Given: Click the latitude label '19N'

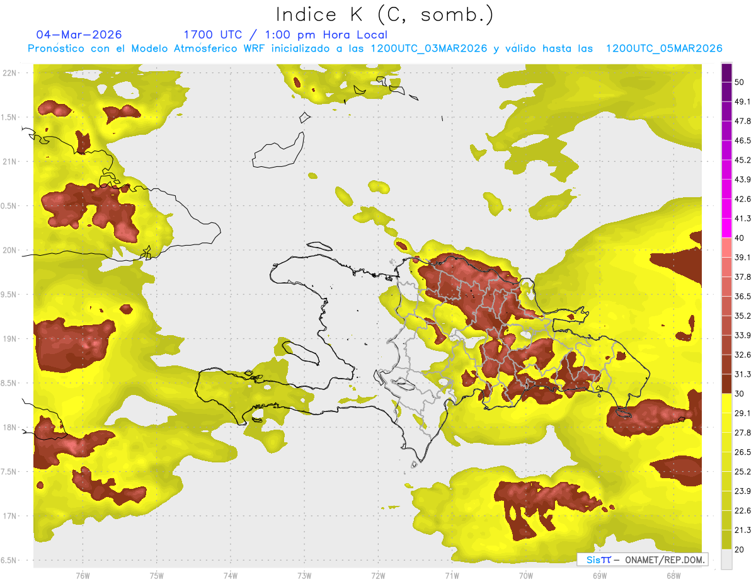Looking at the screenshot, I should pyautogui.click(x=10, y=338).
